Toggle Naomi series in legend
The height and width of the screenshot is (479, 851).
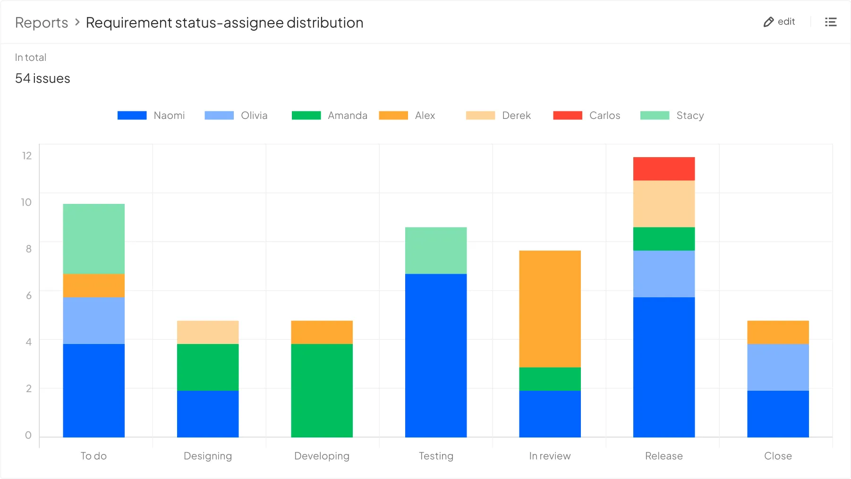click(169, 116)
